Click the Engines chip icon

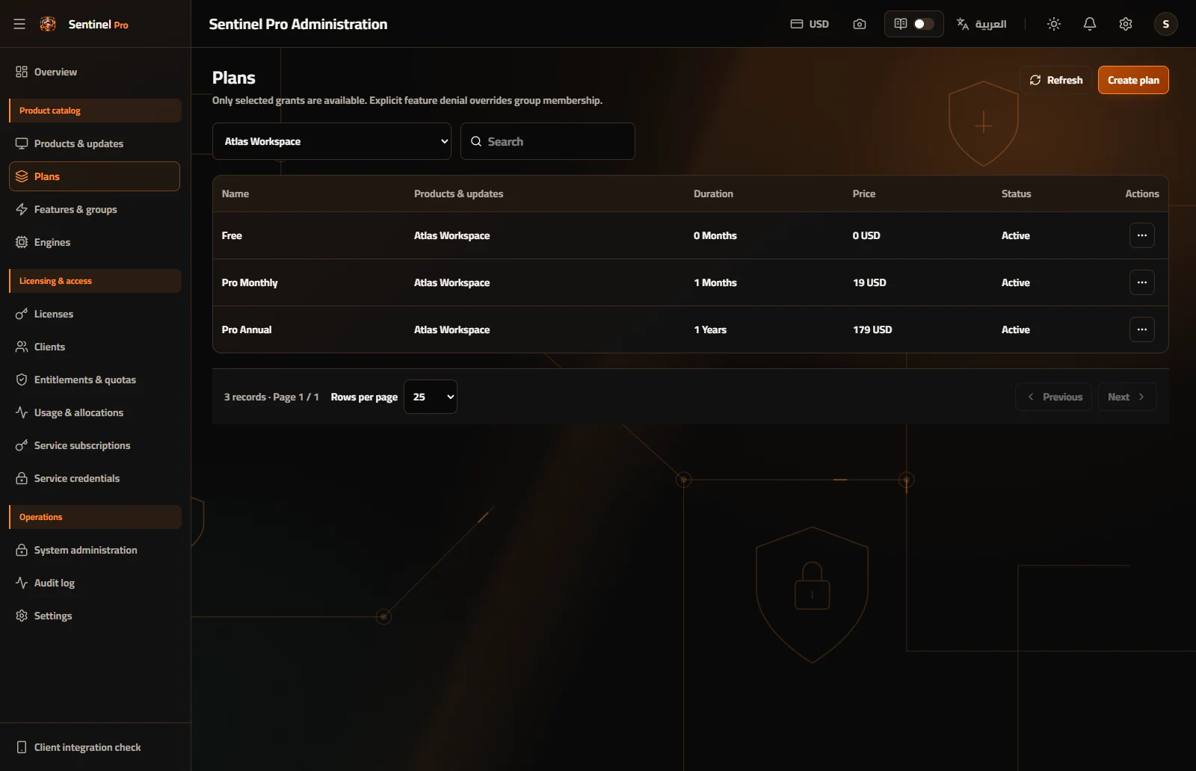pos(22,242)
